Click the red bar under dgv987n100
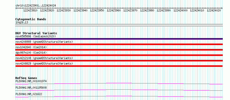Screen dimensions: 230x100 119,55
